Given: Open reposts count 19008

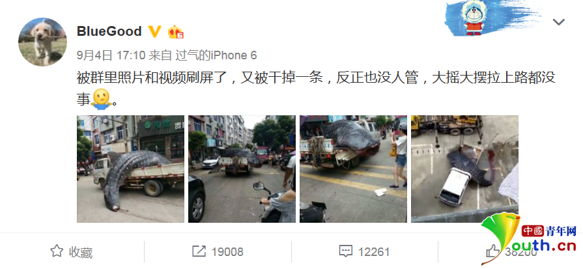Looking at the screenshot, I should click(227, 252).
